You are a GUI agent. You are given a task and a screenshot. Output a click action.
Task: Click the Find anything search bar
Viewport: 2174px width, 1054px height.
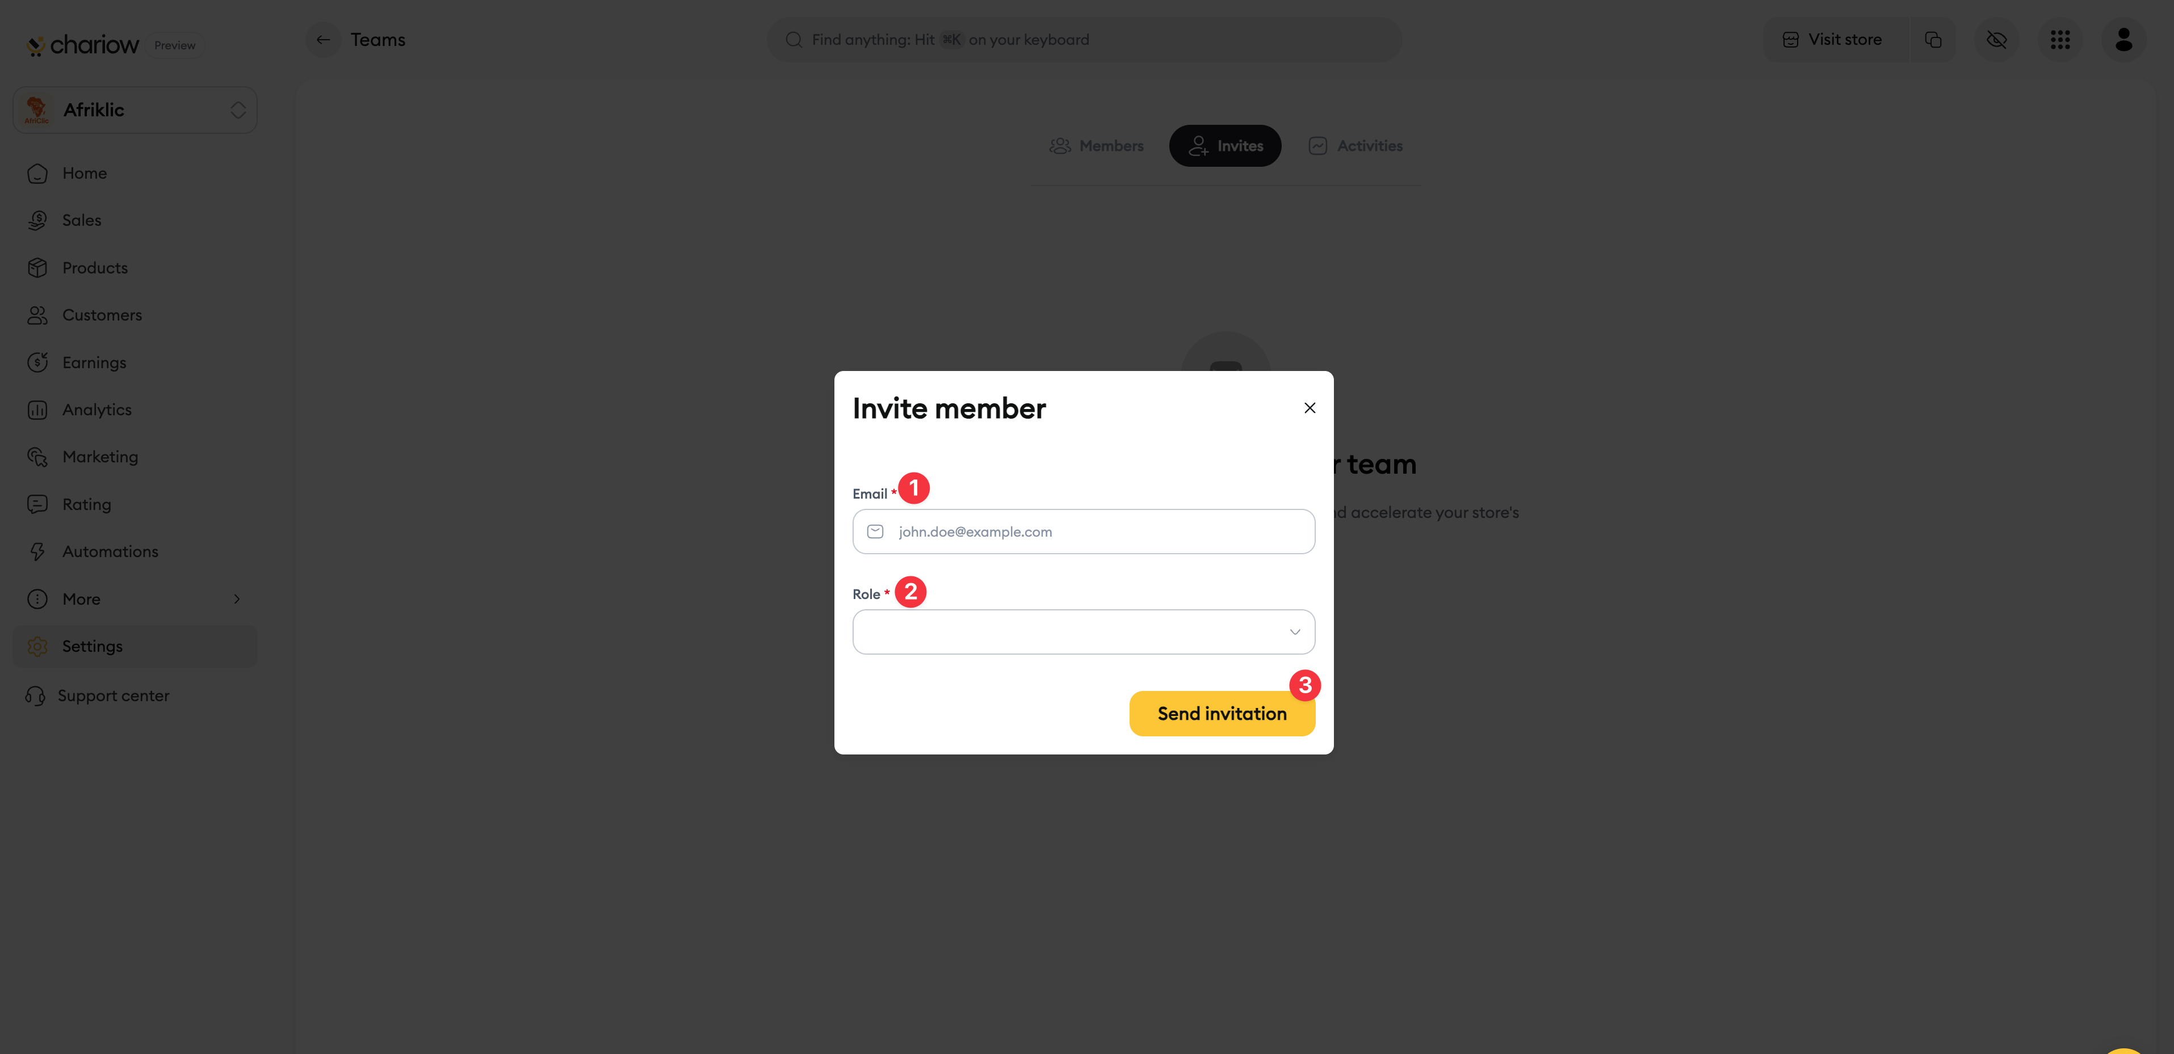click(x=1084, y=40)
